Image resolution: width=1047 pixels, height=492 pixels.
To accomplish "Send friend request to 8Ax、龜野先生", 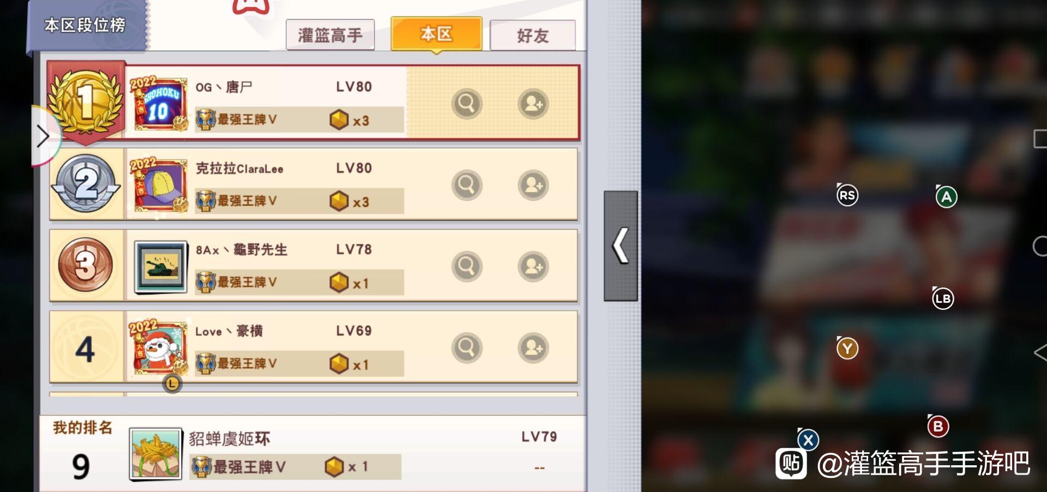I will [x=533, y=267].
